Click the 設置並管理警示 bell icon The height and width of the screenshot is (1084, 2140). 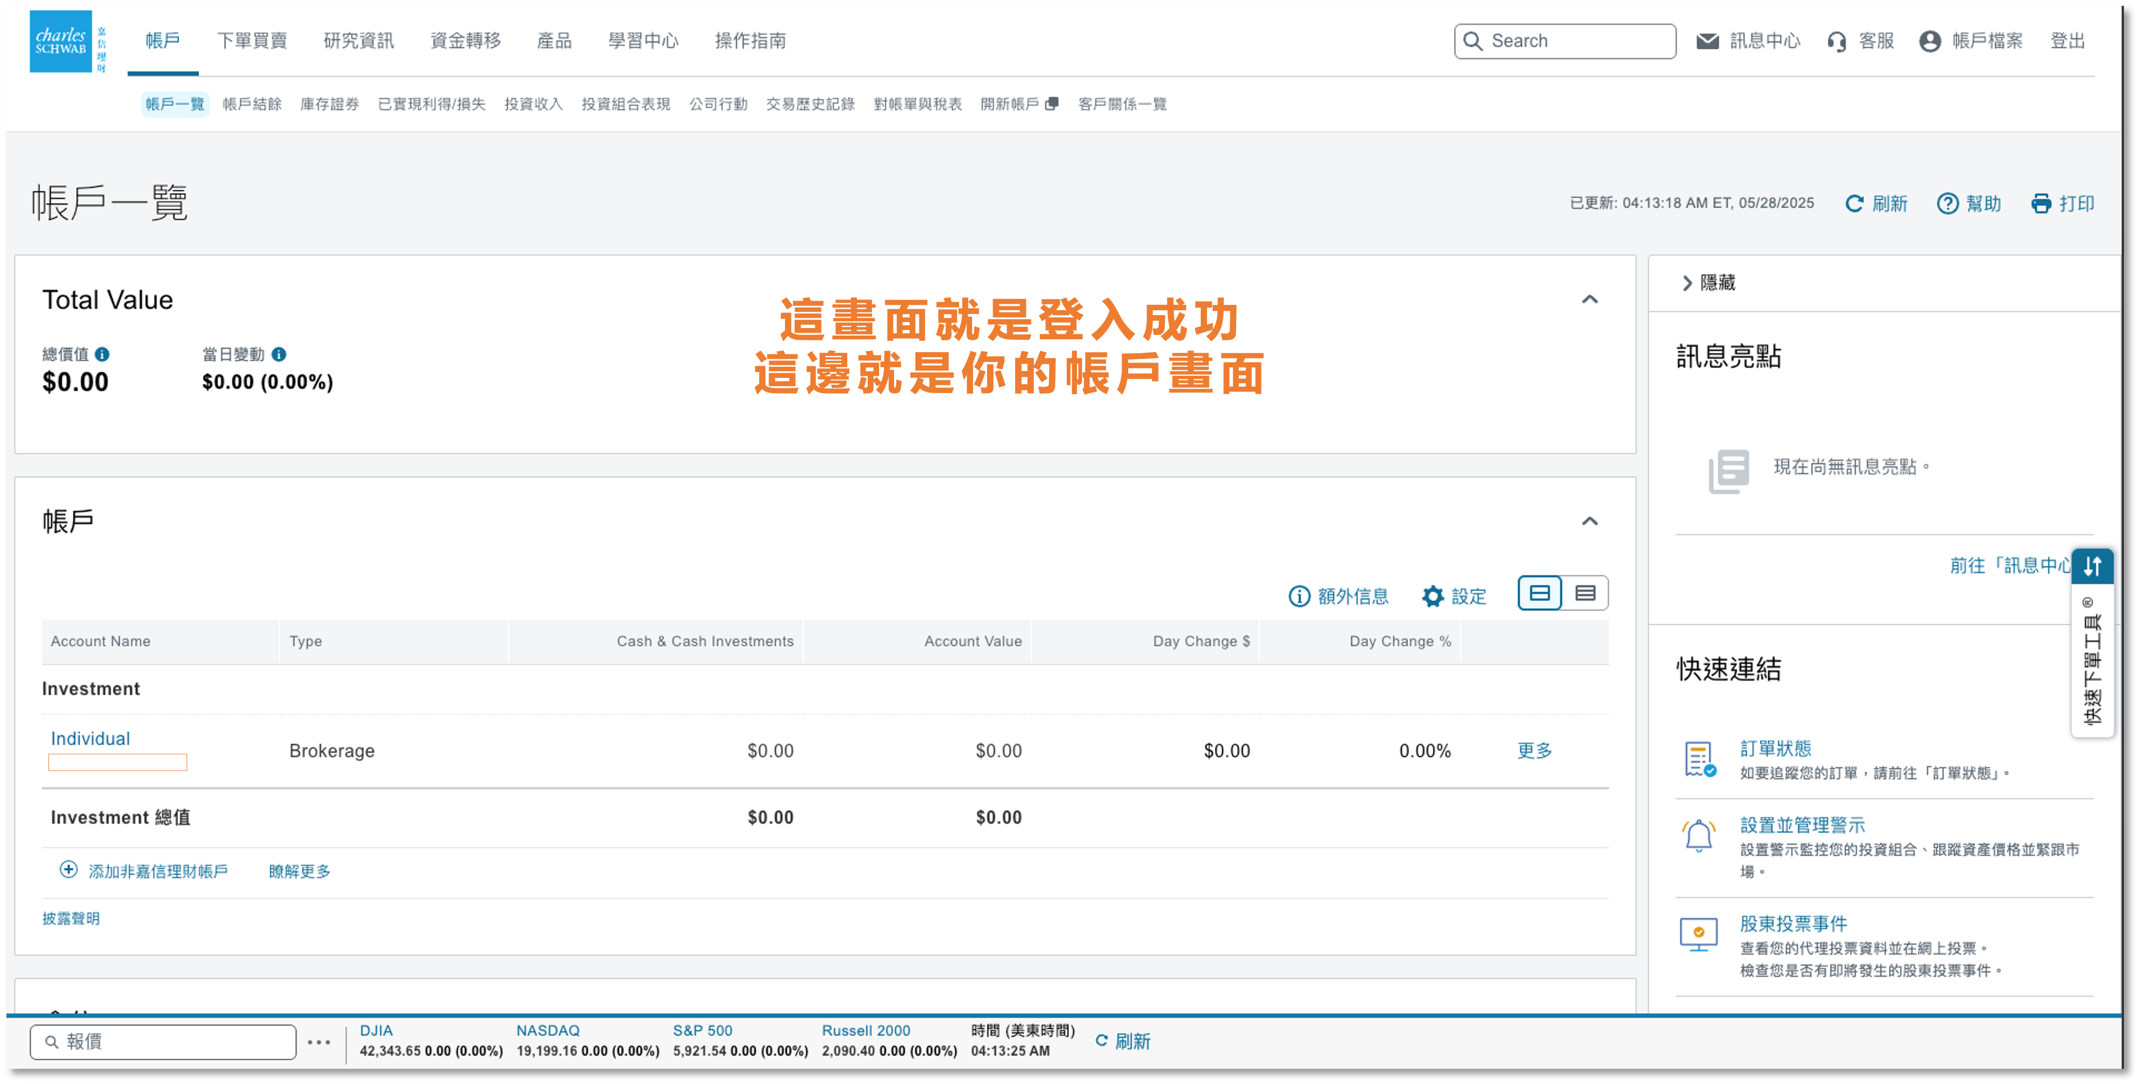1700,837
